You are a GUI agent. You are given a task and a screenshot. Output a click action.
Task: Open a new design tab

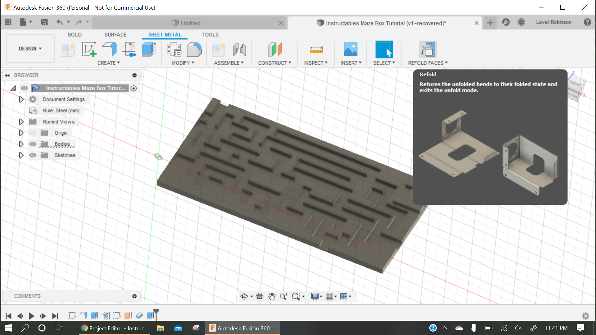(490, 23)
